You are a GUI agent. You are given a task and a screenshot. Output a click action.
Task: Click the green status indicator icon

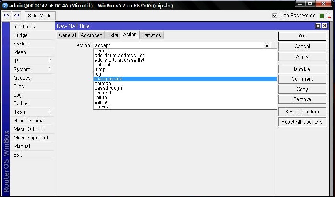tap(322, 16)
